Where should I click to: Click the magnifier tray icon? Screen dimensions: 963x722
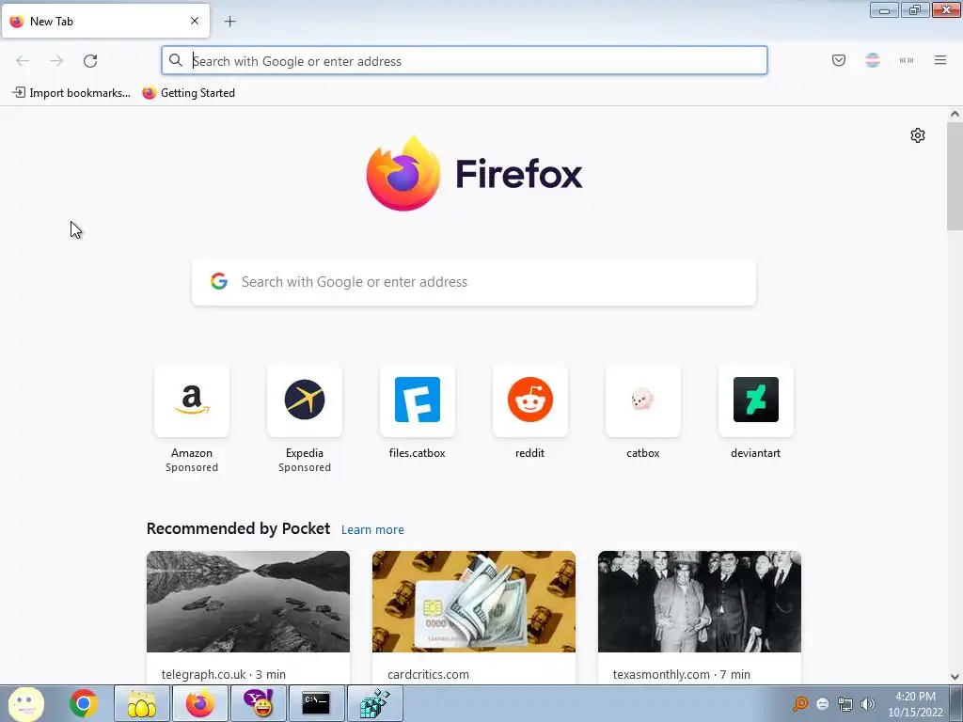[x=800, y=703]
